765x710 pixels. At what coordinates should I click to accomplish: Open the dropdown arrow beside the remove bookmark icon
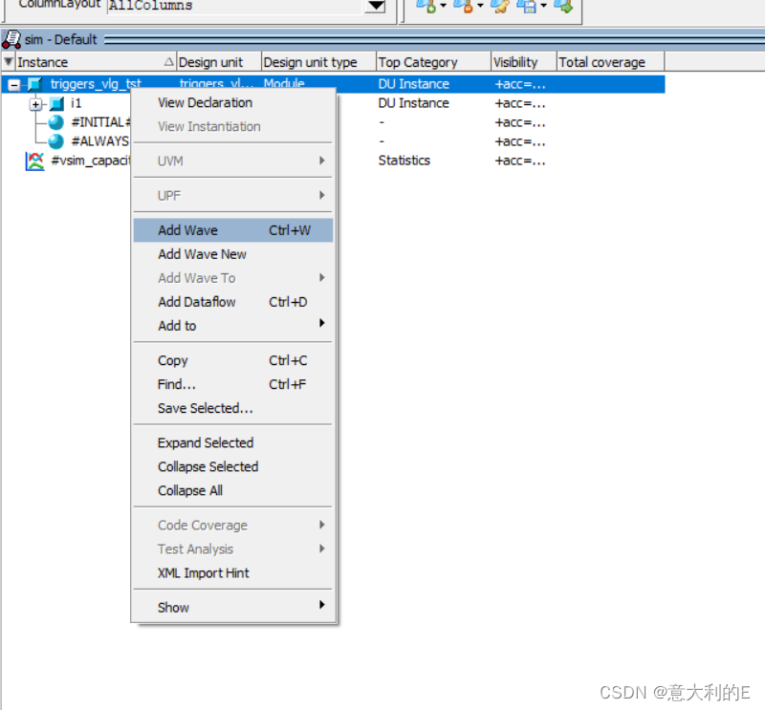click(480, 6)
